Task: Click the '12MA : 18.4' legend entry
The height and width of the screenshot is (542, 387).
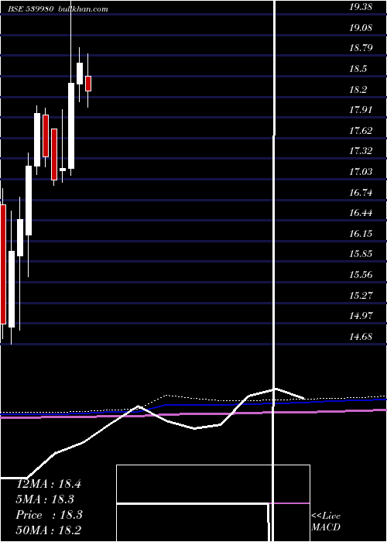Action: pyautogui.click(x=49, y=484)
